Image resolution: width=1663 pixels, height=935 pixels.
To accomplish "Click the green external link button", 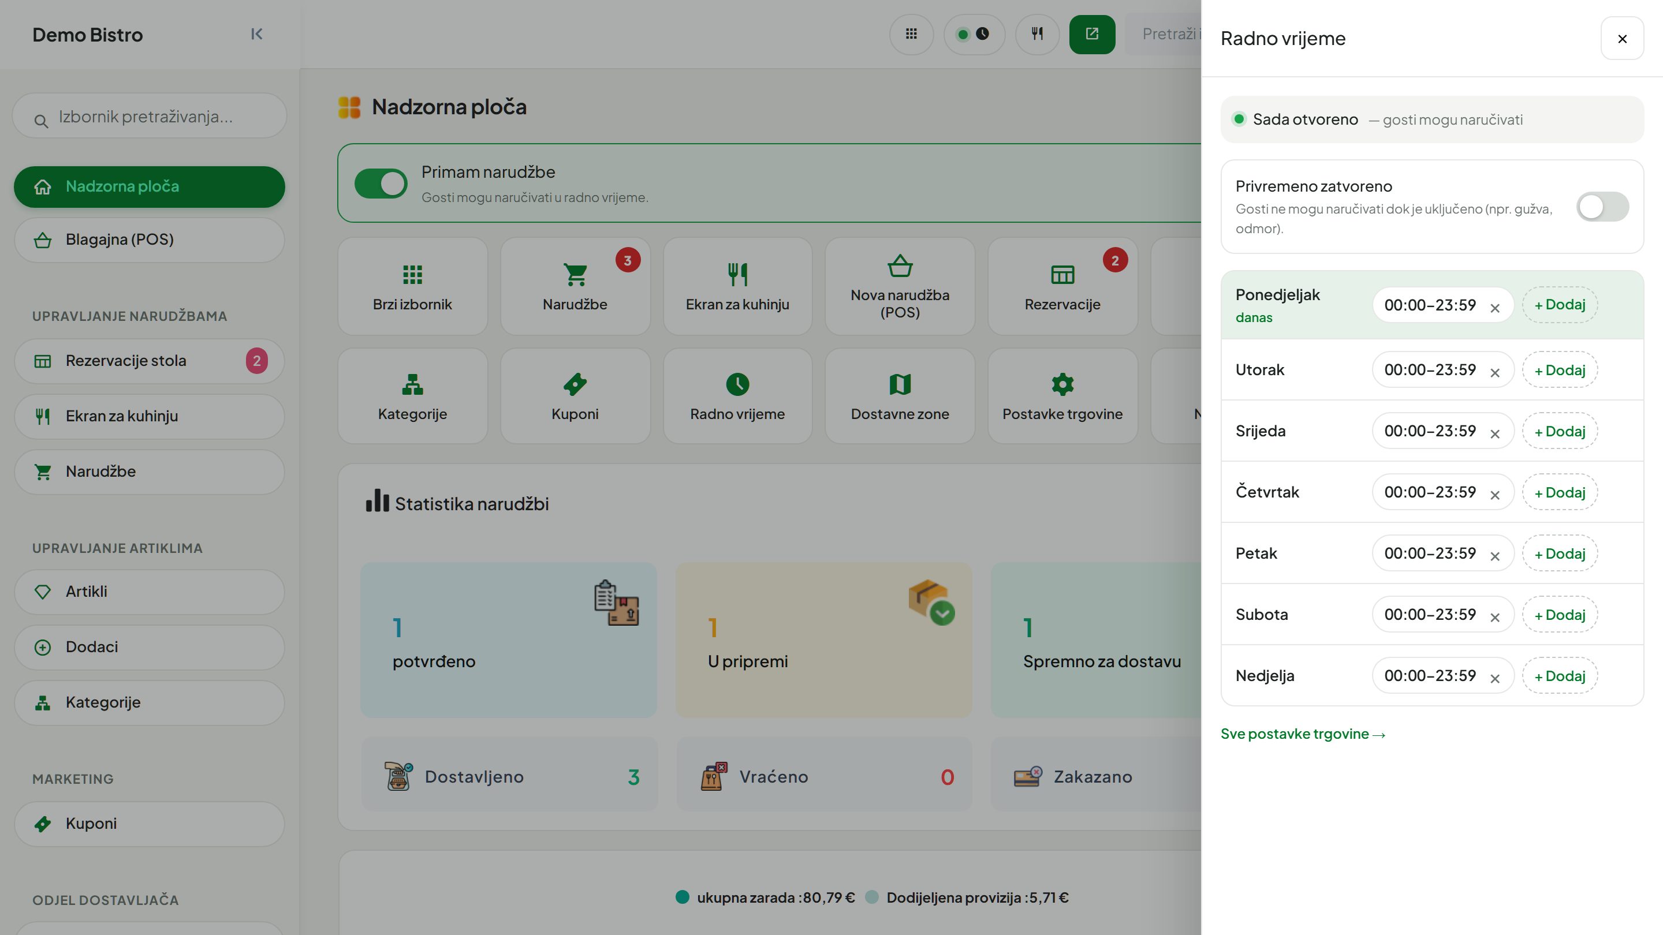I will [x=1092, y=34].
